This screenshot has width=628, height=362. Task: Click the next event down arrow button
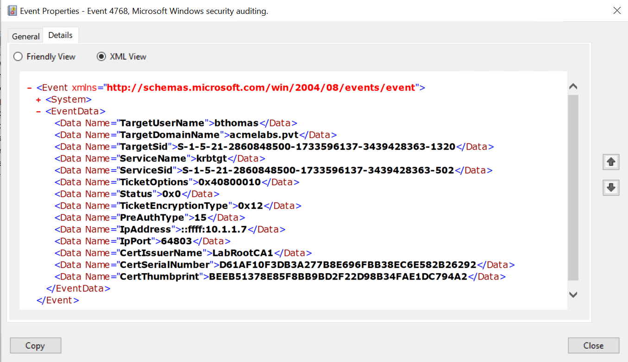point(611,187)
